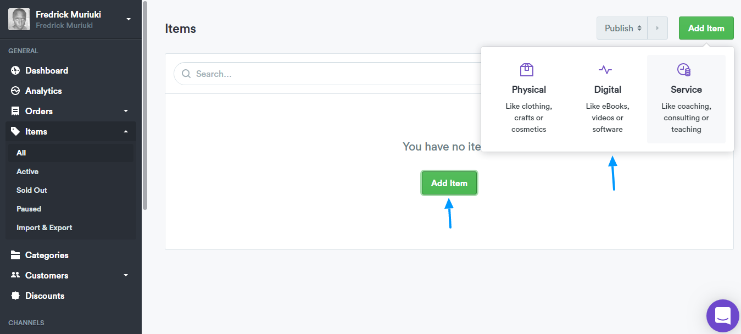
Task: Show Sold Out items
Action: pos(32,190)
